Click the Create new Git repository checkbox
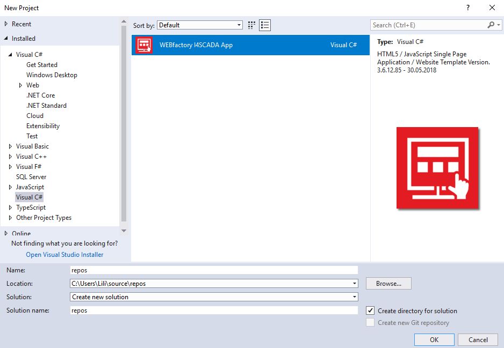 370,322
